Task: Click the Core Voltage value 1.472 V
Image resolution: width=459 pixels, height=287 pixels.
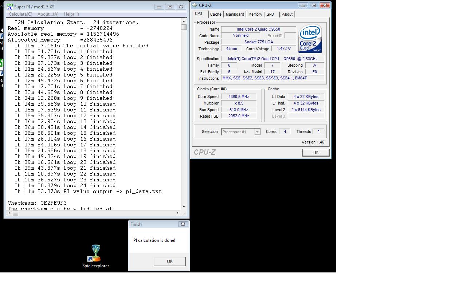Action: (x=283, y=48)
